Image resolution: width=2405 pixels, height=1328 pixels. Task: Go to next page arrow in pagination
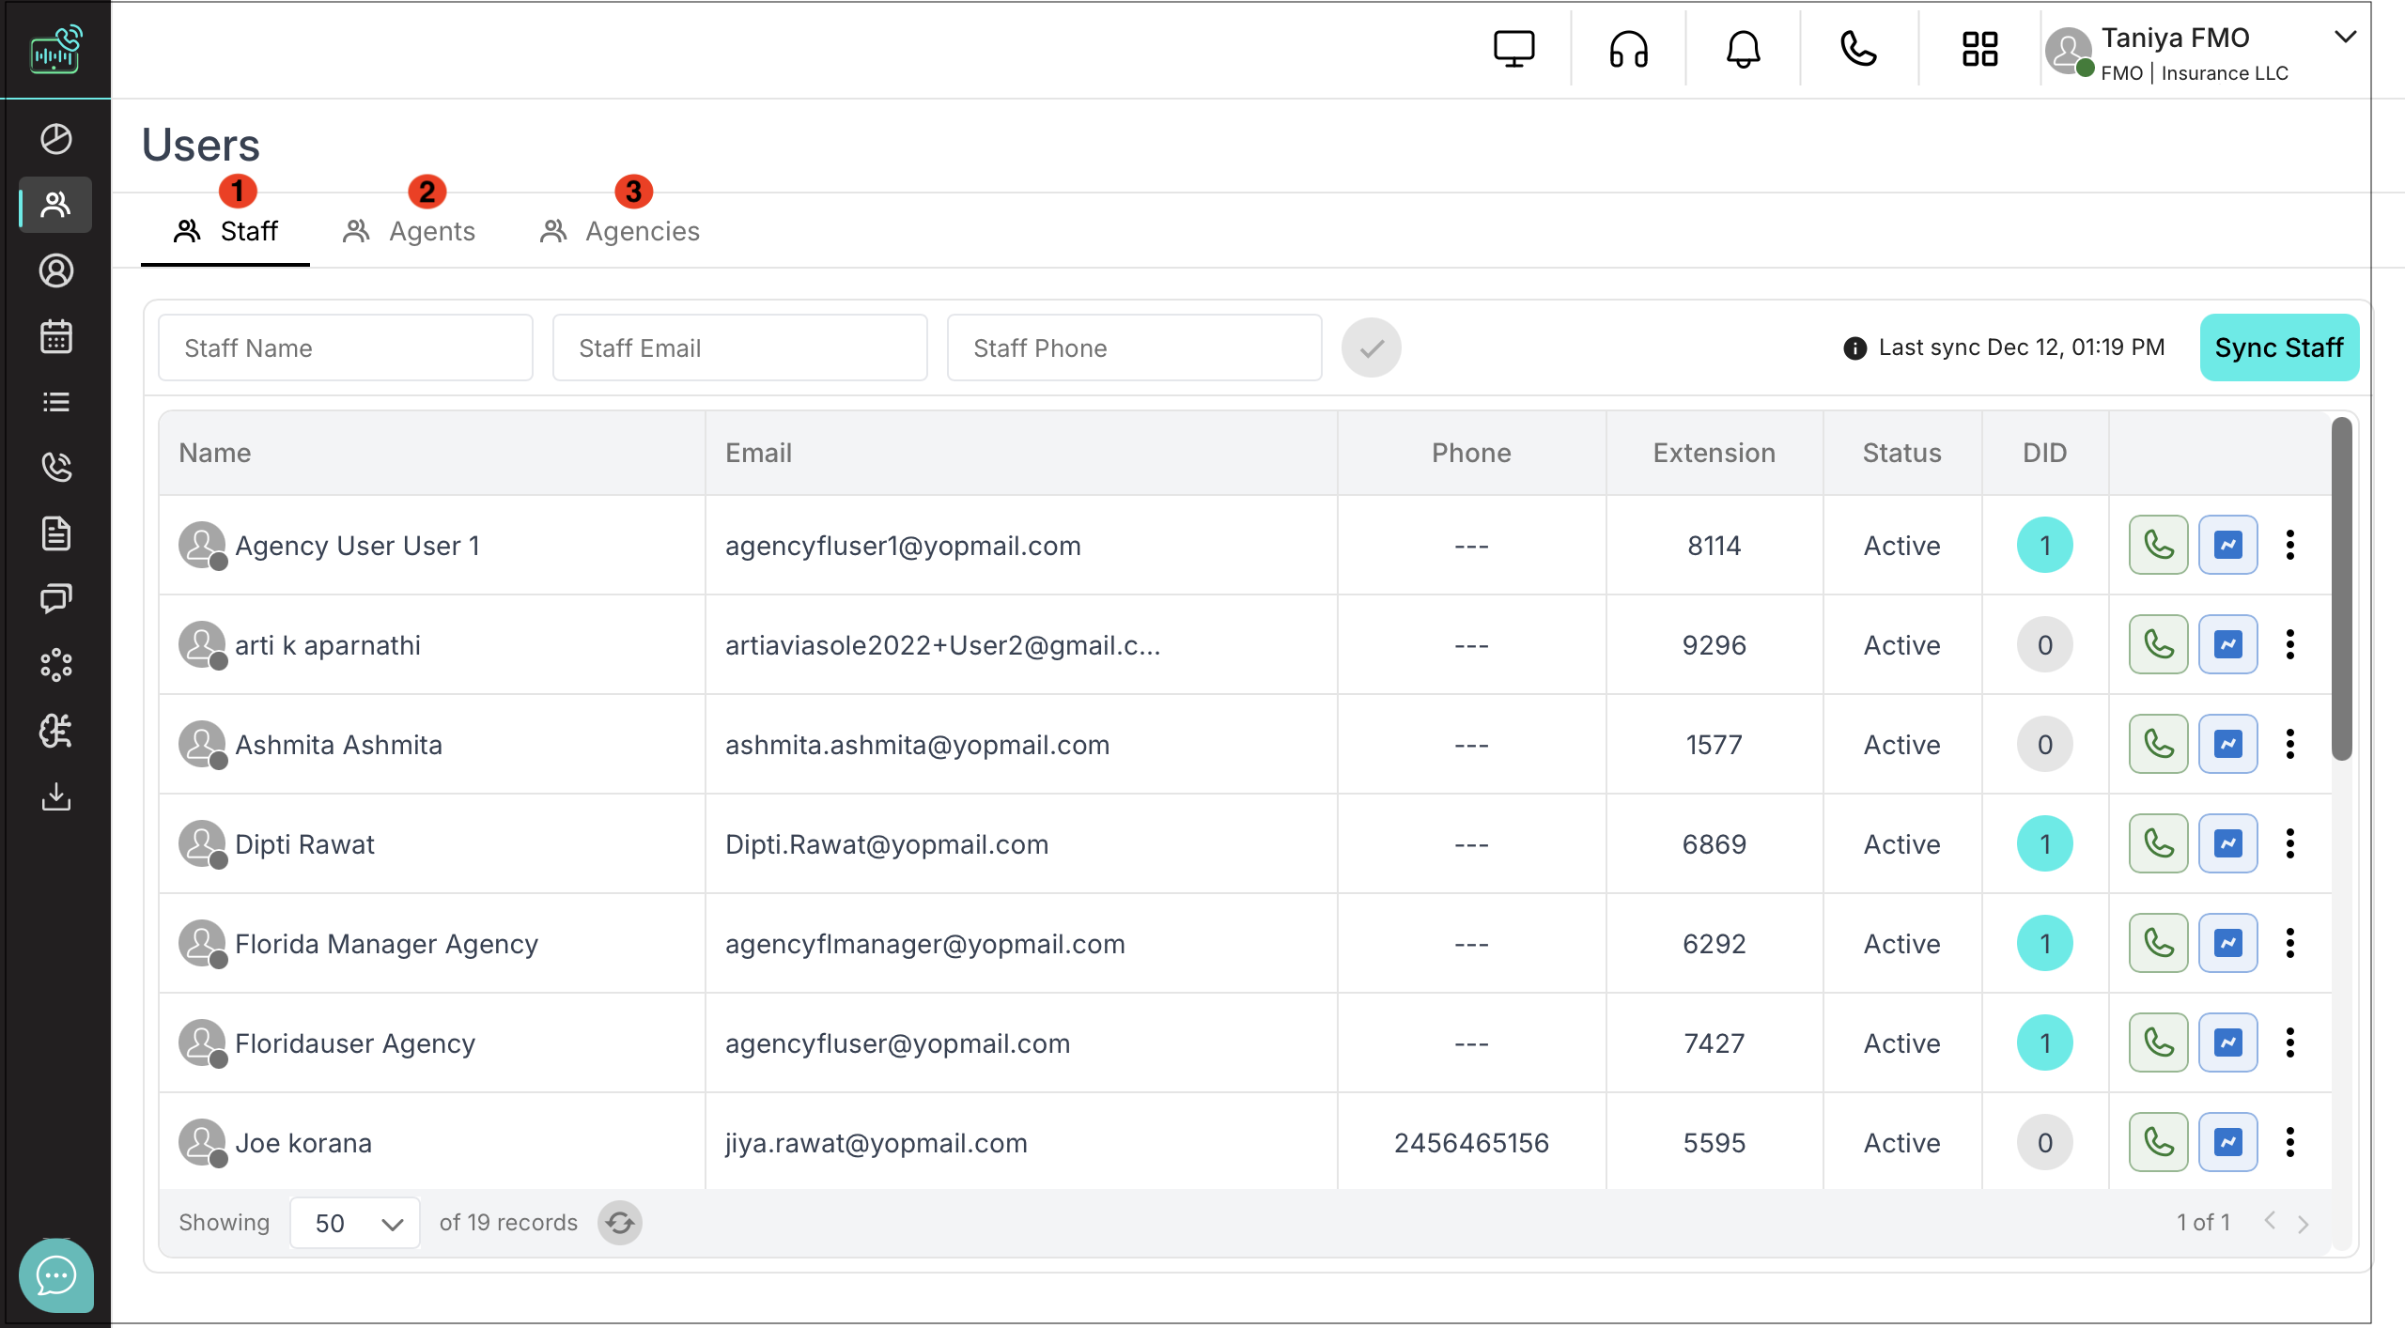(x=2303, y=1223)
